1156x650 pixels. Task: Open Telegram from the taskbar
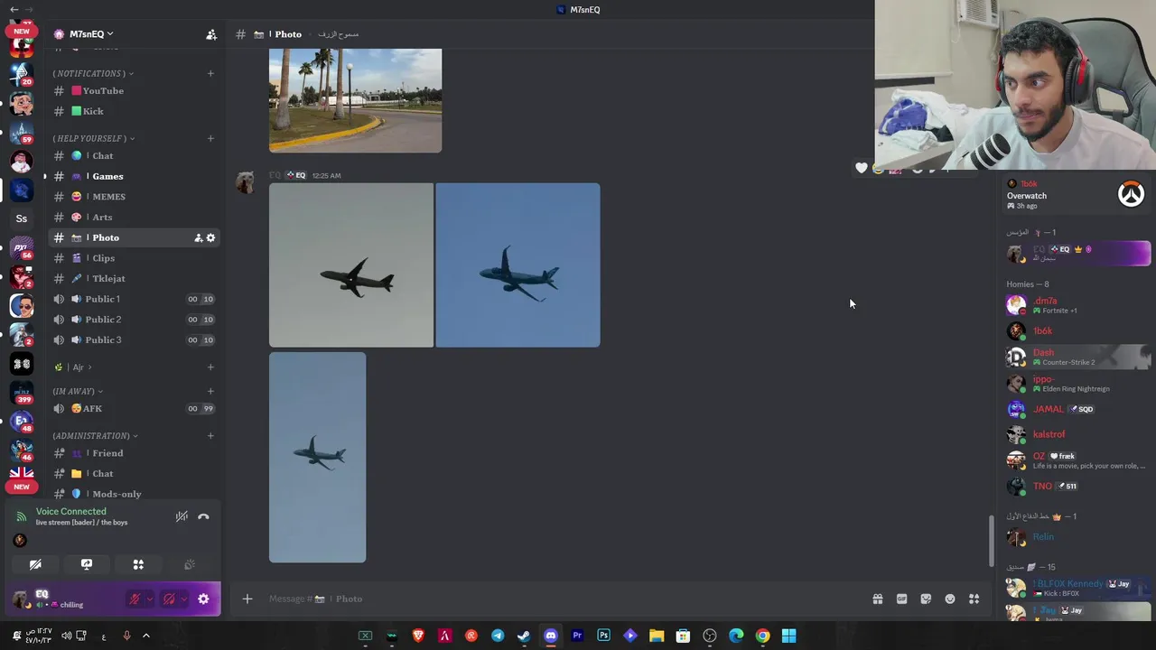tap(498, 636)
